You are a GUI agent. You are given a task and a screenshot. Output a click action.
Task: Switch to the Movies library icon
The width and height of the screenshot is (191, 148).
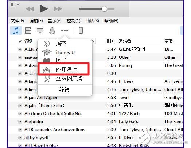pyautogui.click(x=28, y=31)
